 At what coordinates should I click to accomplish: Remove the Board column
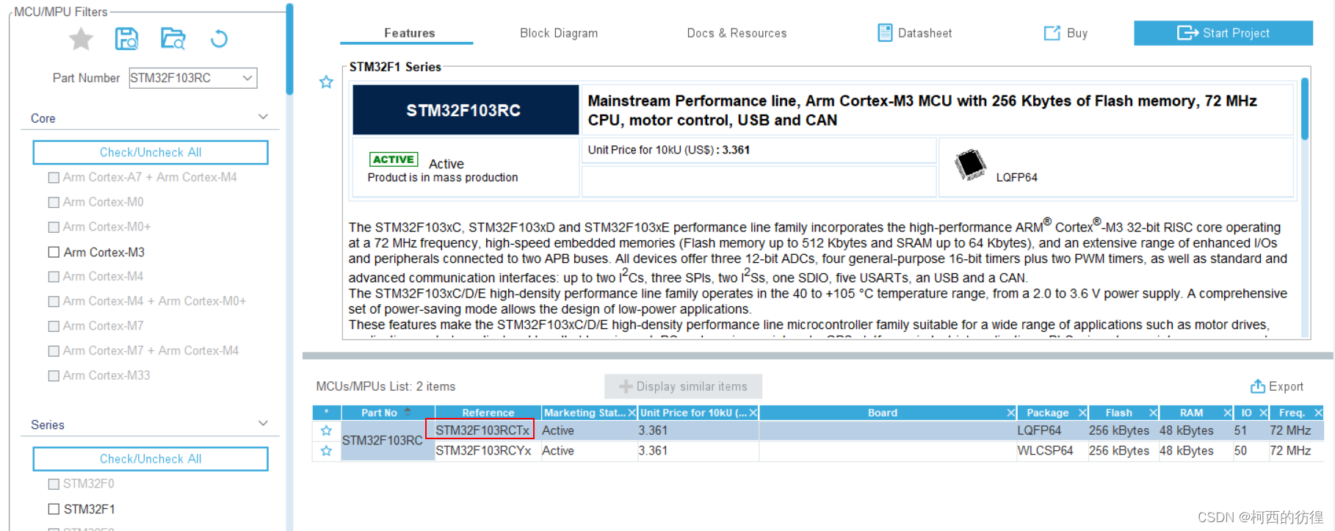(x=1010, y=413)
